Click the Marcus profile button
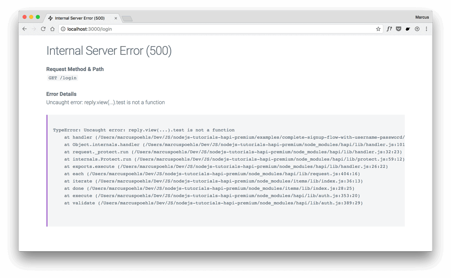 click(422, 17)
